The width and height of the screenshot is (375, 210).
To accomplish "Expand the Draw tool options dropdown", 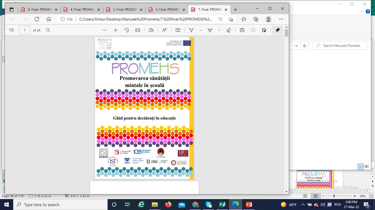I will pyautogui.click(x=201, y=30).
